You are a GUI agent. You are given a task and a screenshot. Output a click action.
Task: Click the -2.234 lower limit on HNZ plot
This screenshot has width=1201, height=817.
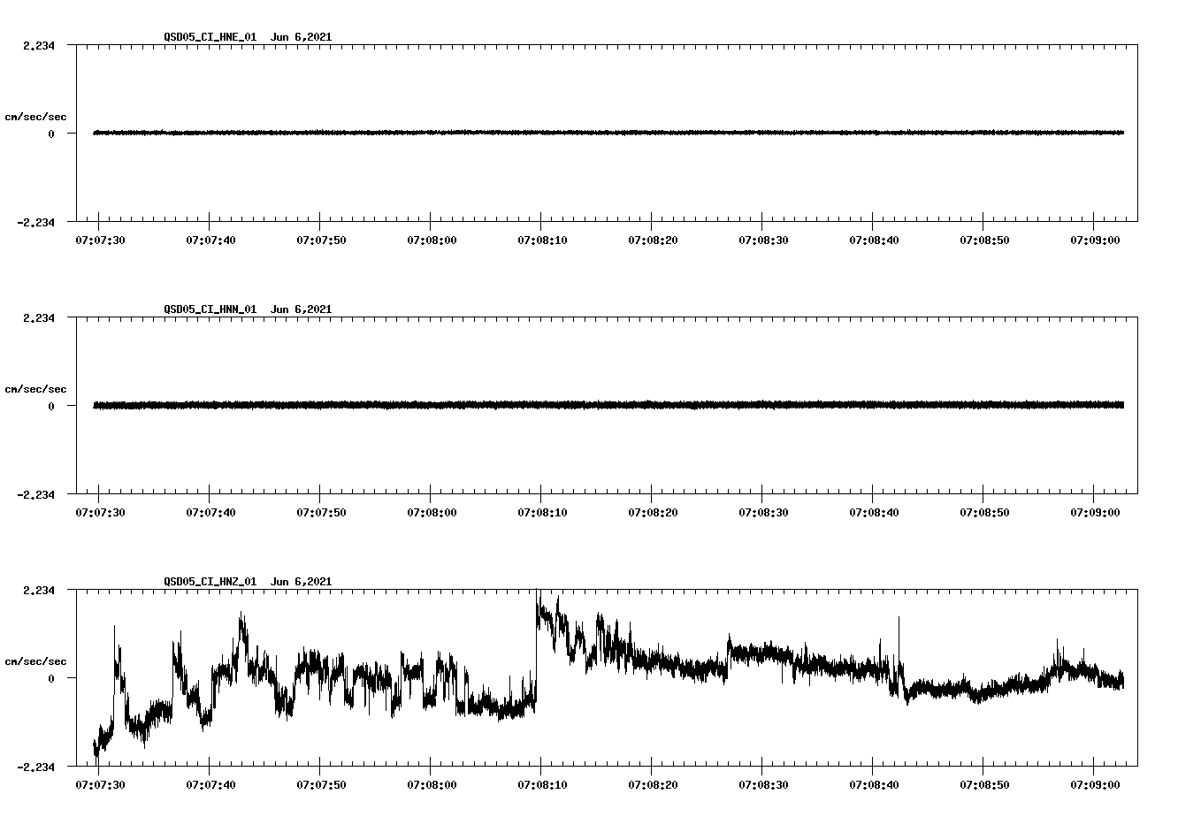coord(35,767)
